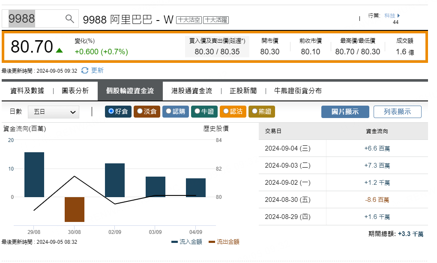Select the 淡倉 radio option
Screen dimensions: 437x263
tap(147, 112)
